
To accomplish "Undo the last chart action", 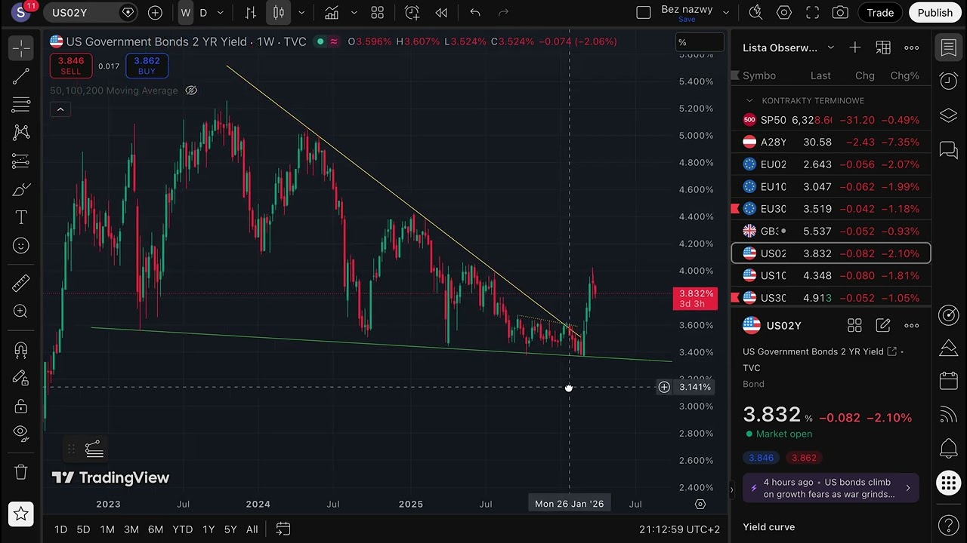I will (x=475, y=12).
